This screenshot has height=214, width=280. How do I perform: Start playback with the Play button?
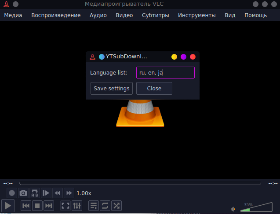pos(7,206)
